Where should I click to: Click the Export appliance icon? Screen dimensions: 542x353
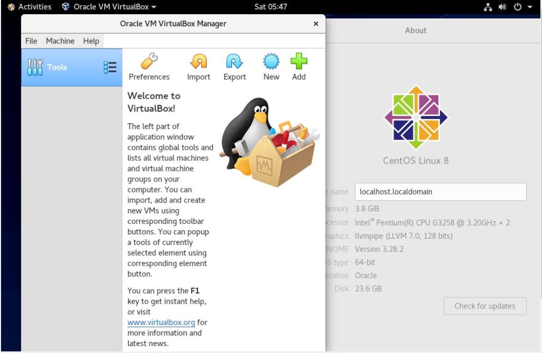tap(234, 67)
